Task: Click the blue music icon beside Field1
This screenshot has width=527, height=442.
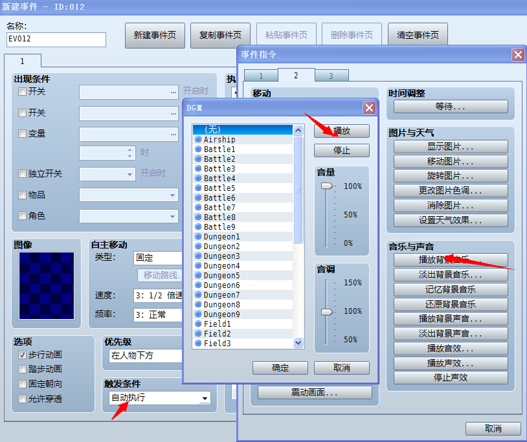Action: point(198,324)
